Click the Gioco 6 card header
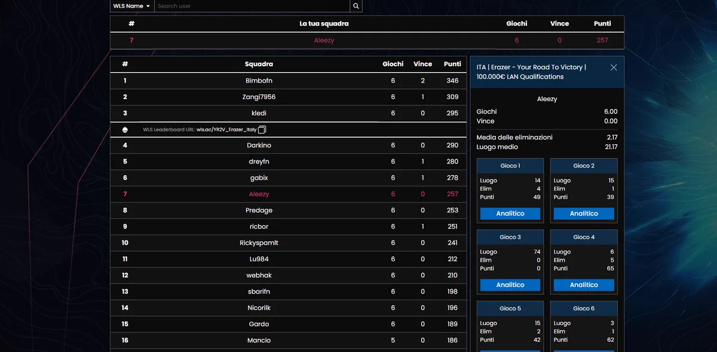Image resolution: width=717 pixels, height=352 pixels. 584,308
